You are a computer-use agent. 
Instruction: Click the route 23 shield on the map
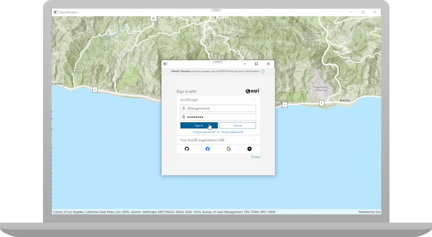(153, 19)
